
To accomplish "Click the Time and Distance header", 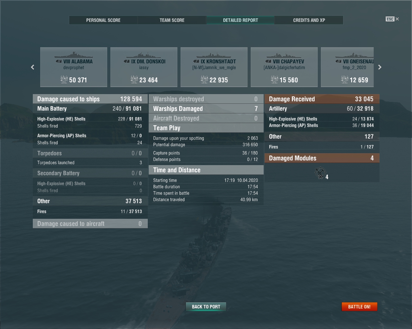I will (x=206, y=170).
